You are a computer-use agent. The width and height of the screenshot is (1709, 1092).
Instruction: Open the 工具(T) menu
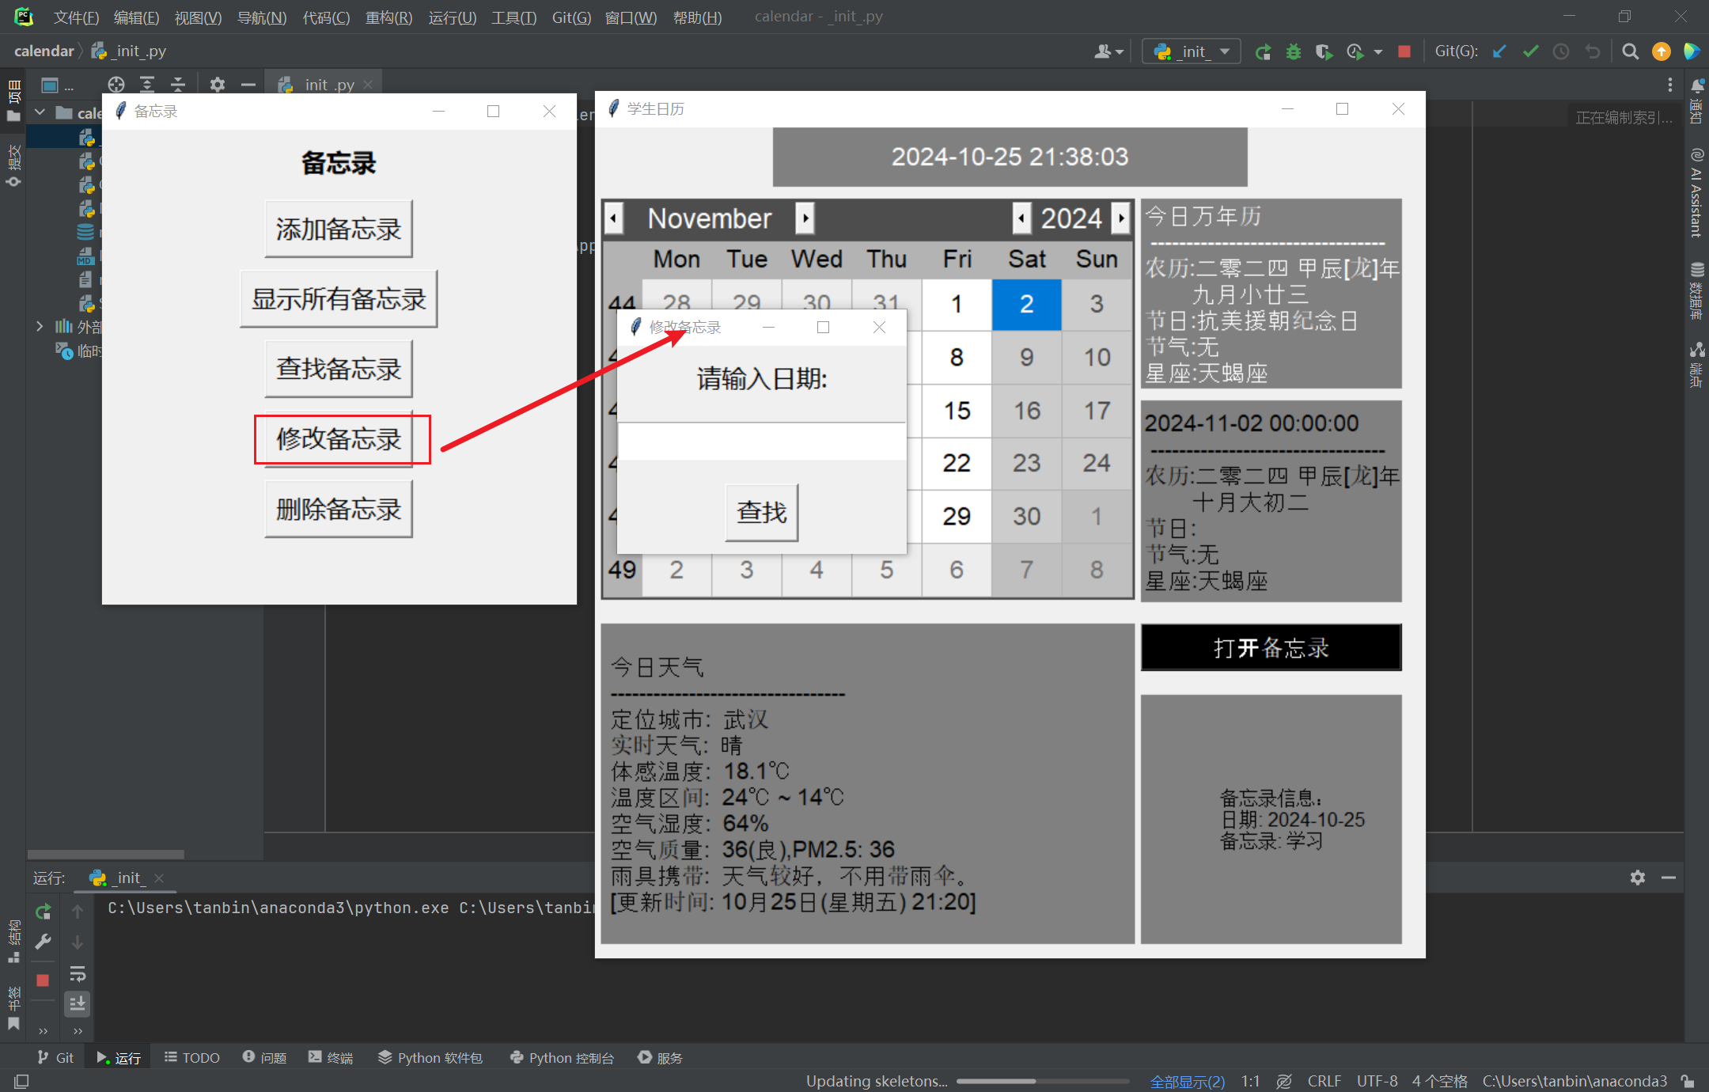click(513, 17)
